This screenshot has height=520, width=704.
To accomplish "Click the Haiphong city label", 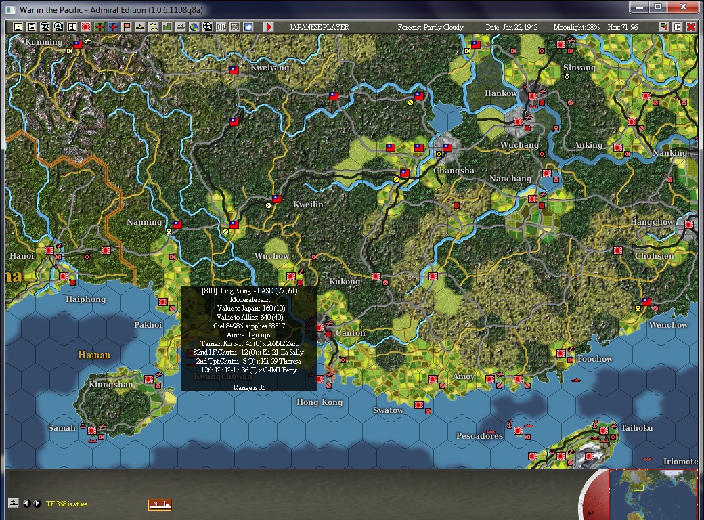I will pos(86,299).
